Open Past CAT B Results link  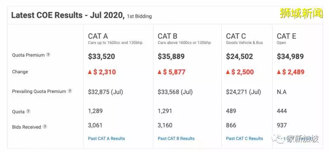176,139
